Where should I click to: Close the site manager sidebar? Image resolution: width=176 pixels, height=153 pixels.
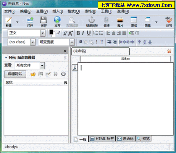65,51
